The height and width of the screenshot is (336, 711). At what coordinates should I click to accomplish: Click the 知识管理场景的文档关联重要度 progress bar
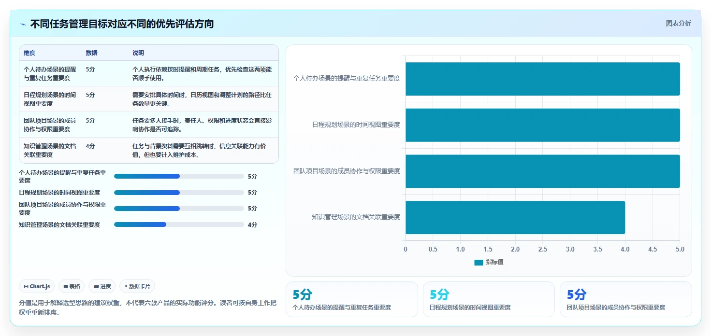click(x=179, y=224)
